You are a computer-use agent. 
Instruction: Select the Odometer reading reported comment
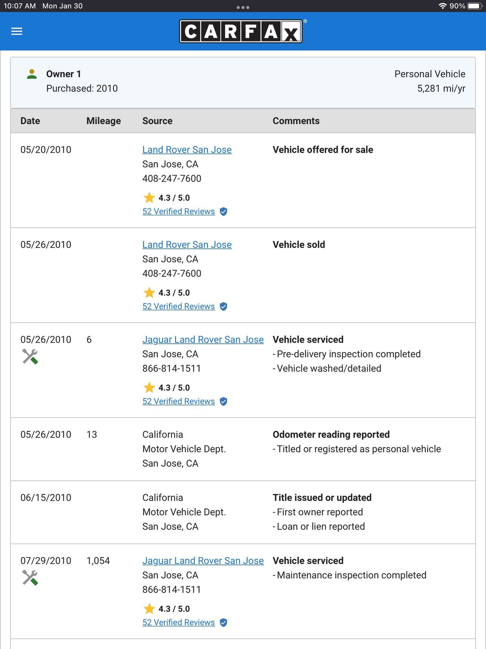point(331,435)
